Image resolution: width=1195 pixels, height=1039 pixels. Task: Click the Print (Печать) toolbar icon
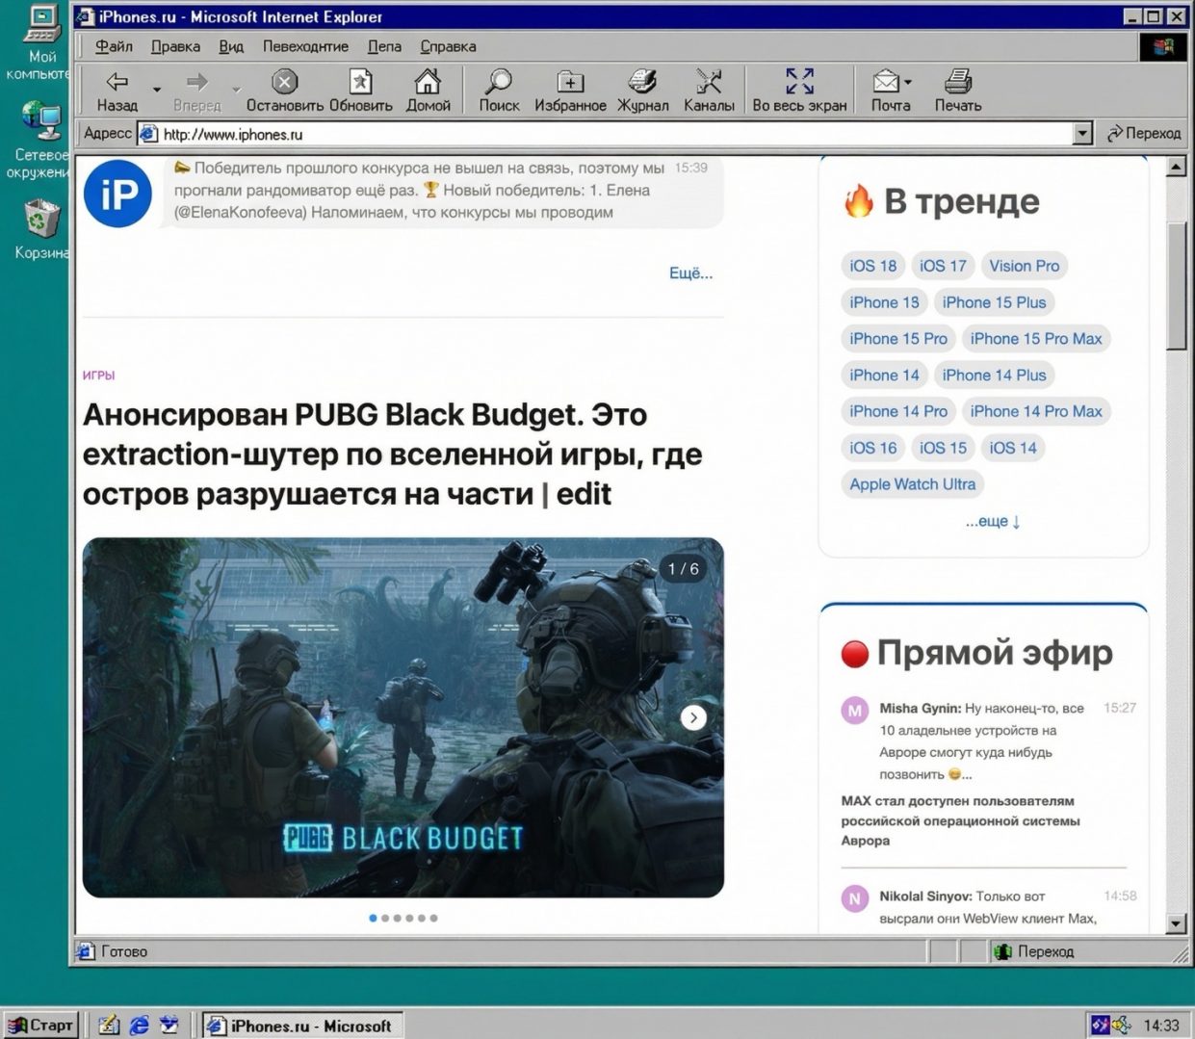coord(957,83)
